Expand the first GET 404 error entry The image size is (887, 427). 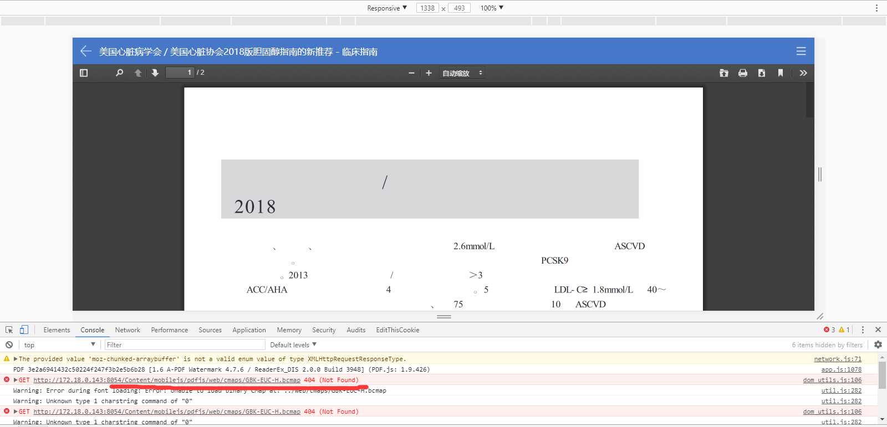16,380
